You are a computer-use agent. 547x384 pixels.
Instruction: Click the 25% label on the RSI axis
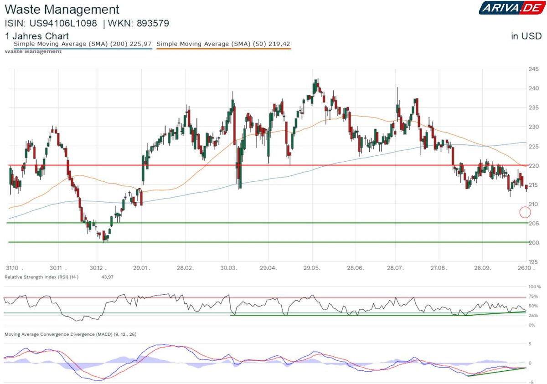[x=534, y=315]
